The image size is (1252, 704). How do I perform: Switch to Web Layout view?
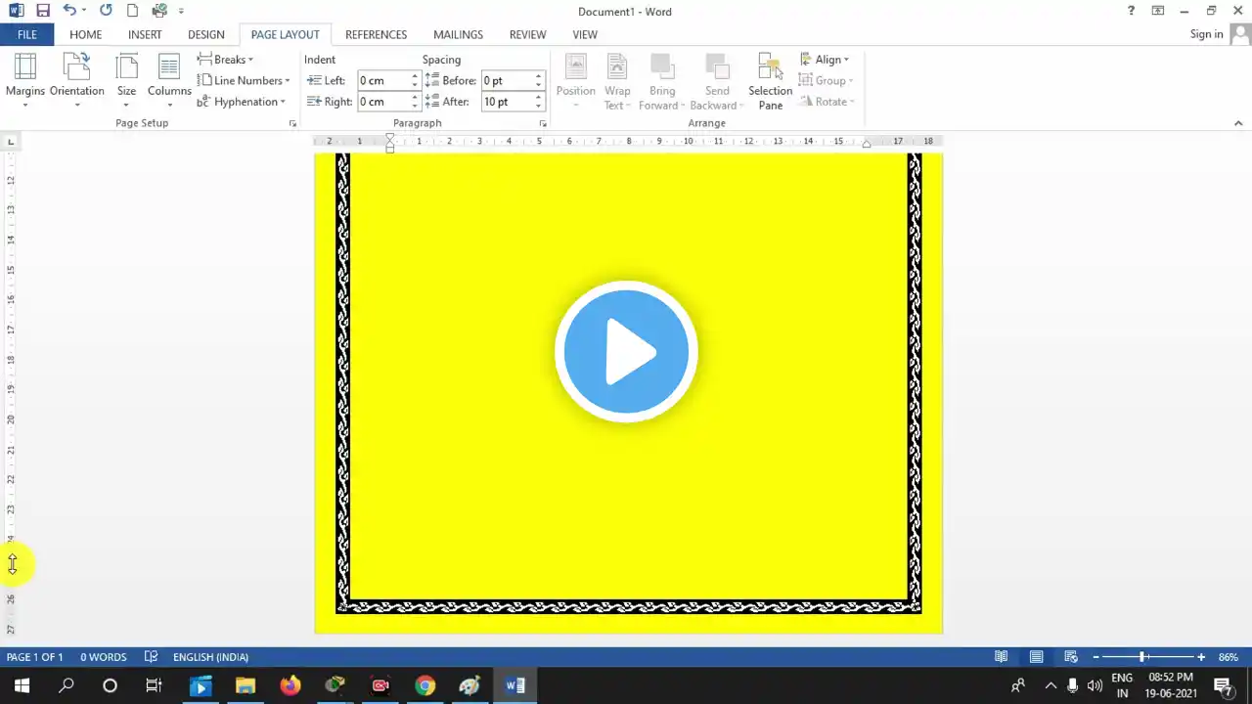pyautogui.click(x=1071, y=657)
